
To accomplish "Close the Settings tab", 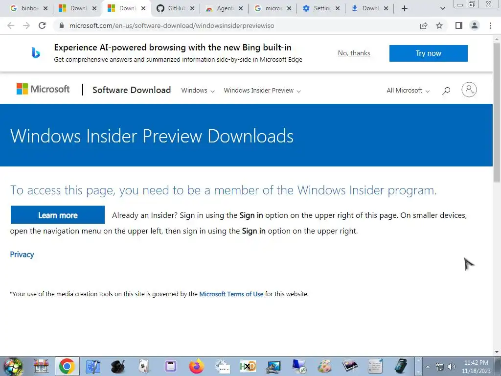I will (x=338, y=8).
